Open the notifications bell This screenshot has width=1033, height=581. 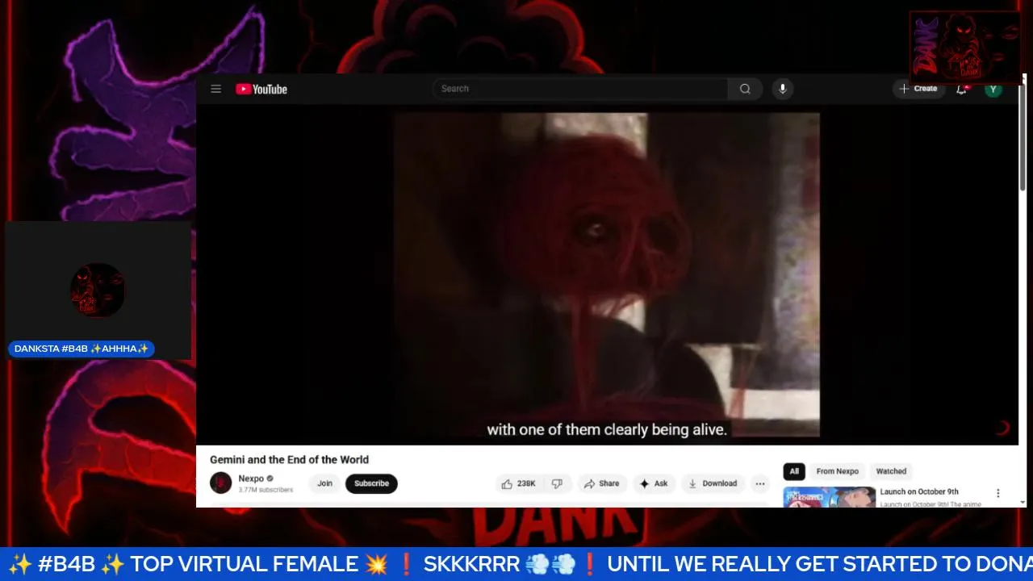click(961, 89)
